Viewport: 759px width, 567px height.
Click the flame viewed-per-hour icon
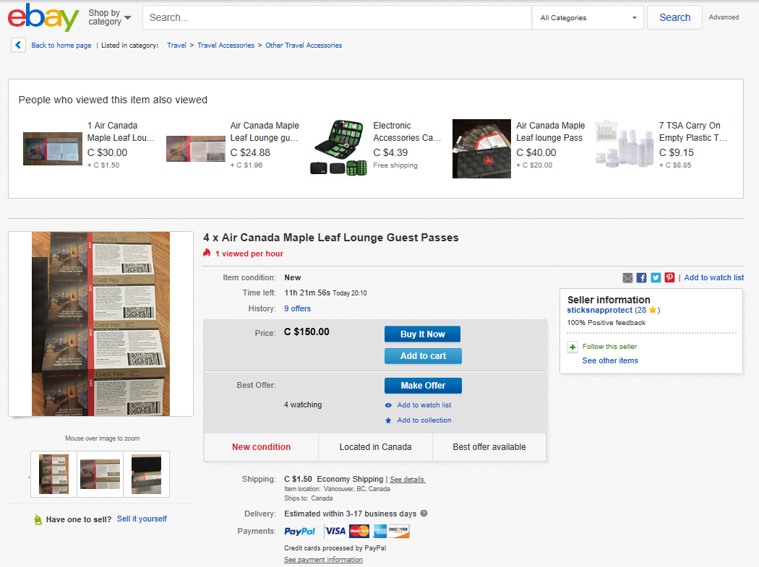pyautogui.click(x=207, y=253)
